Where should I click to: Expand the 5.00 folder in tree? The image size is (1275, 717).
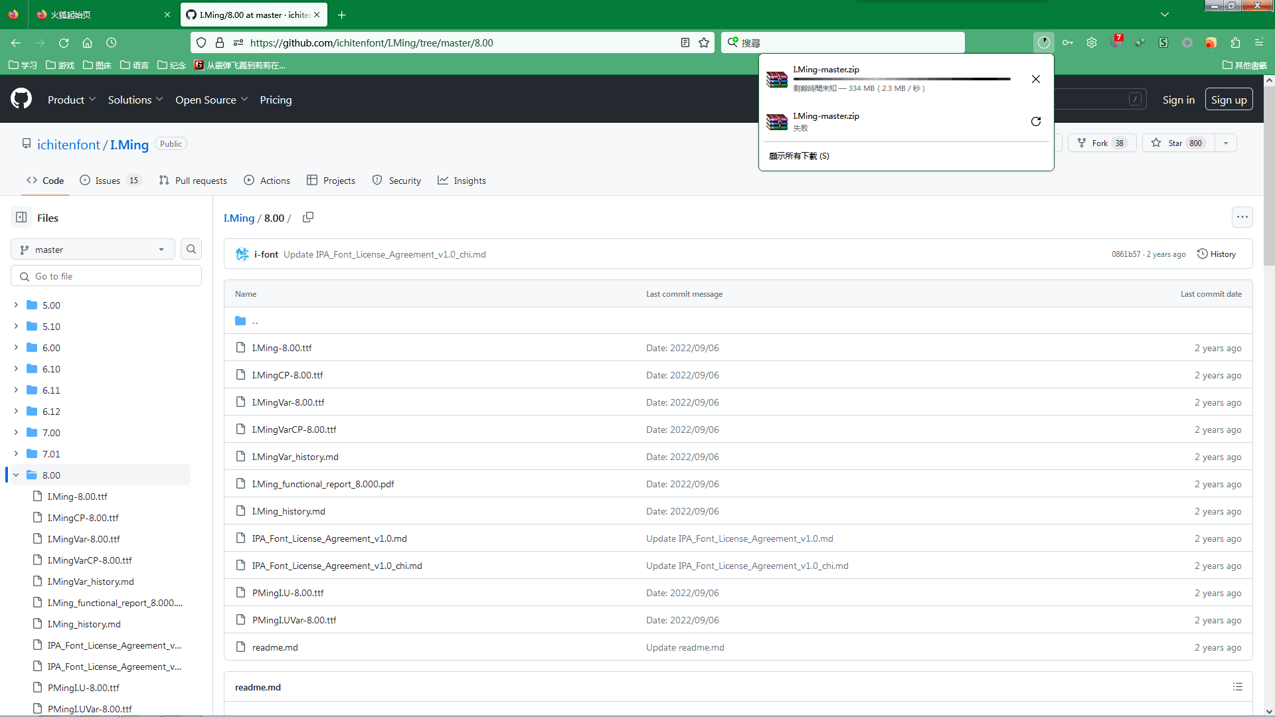(x=16, y=305)
